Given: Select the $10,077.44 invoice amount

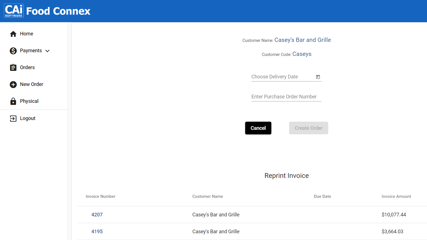Looking at the screenshot, I should coord(394,215).
